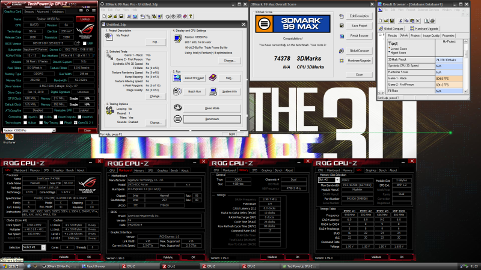
Task: Click Save Project in Overall Score dialog
Action: pos(359,26)
